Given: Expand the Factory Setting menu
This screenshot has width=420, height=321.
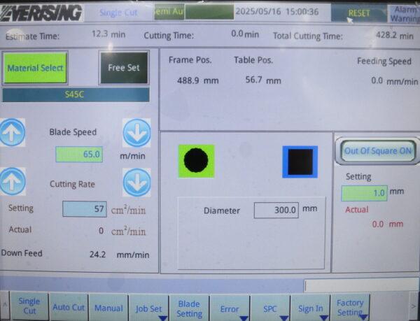Looking at the screenshot, I should click(349, 307).
